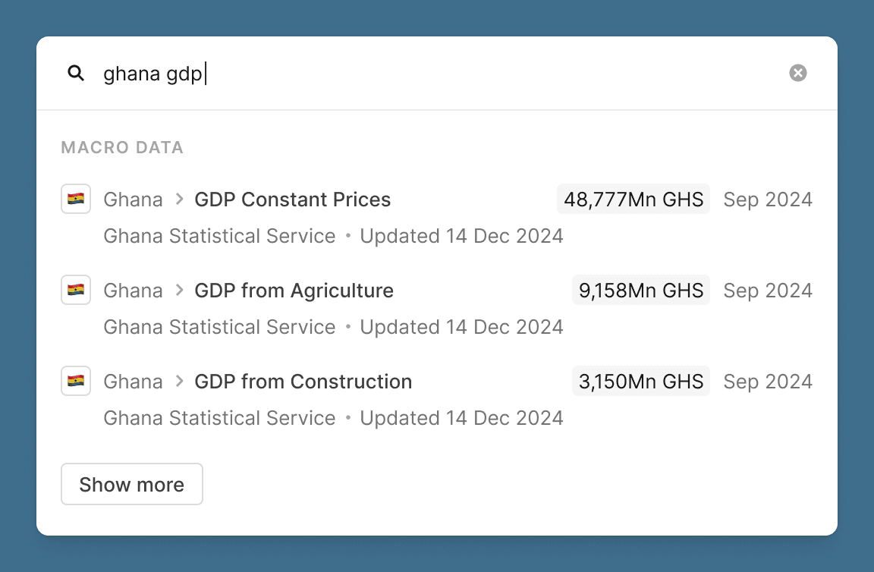Image resolution: width=874 pixels, height=572 pixels.
Task: Click the Sep 2024 date on Constant Prices row
Action: [x=768, y=199]
